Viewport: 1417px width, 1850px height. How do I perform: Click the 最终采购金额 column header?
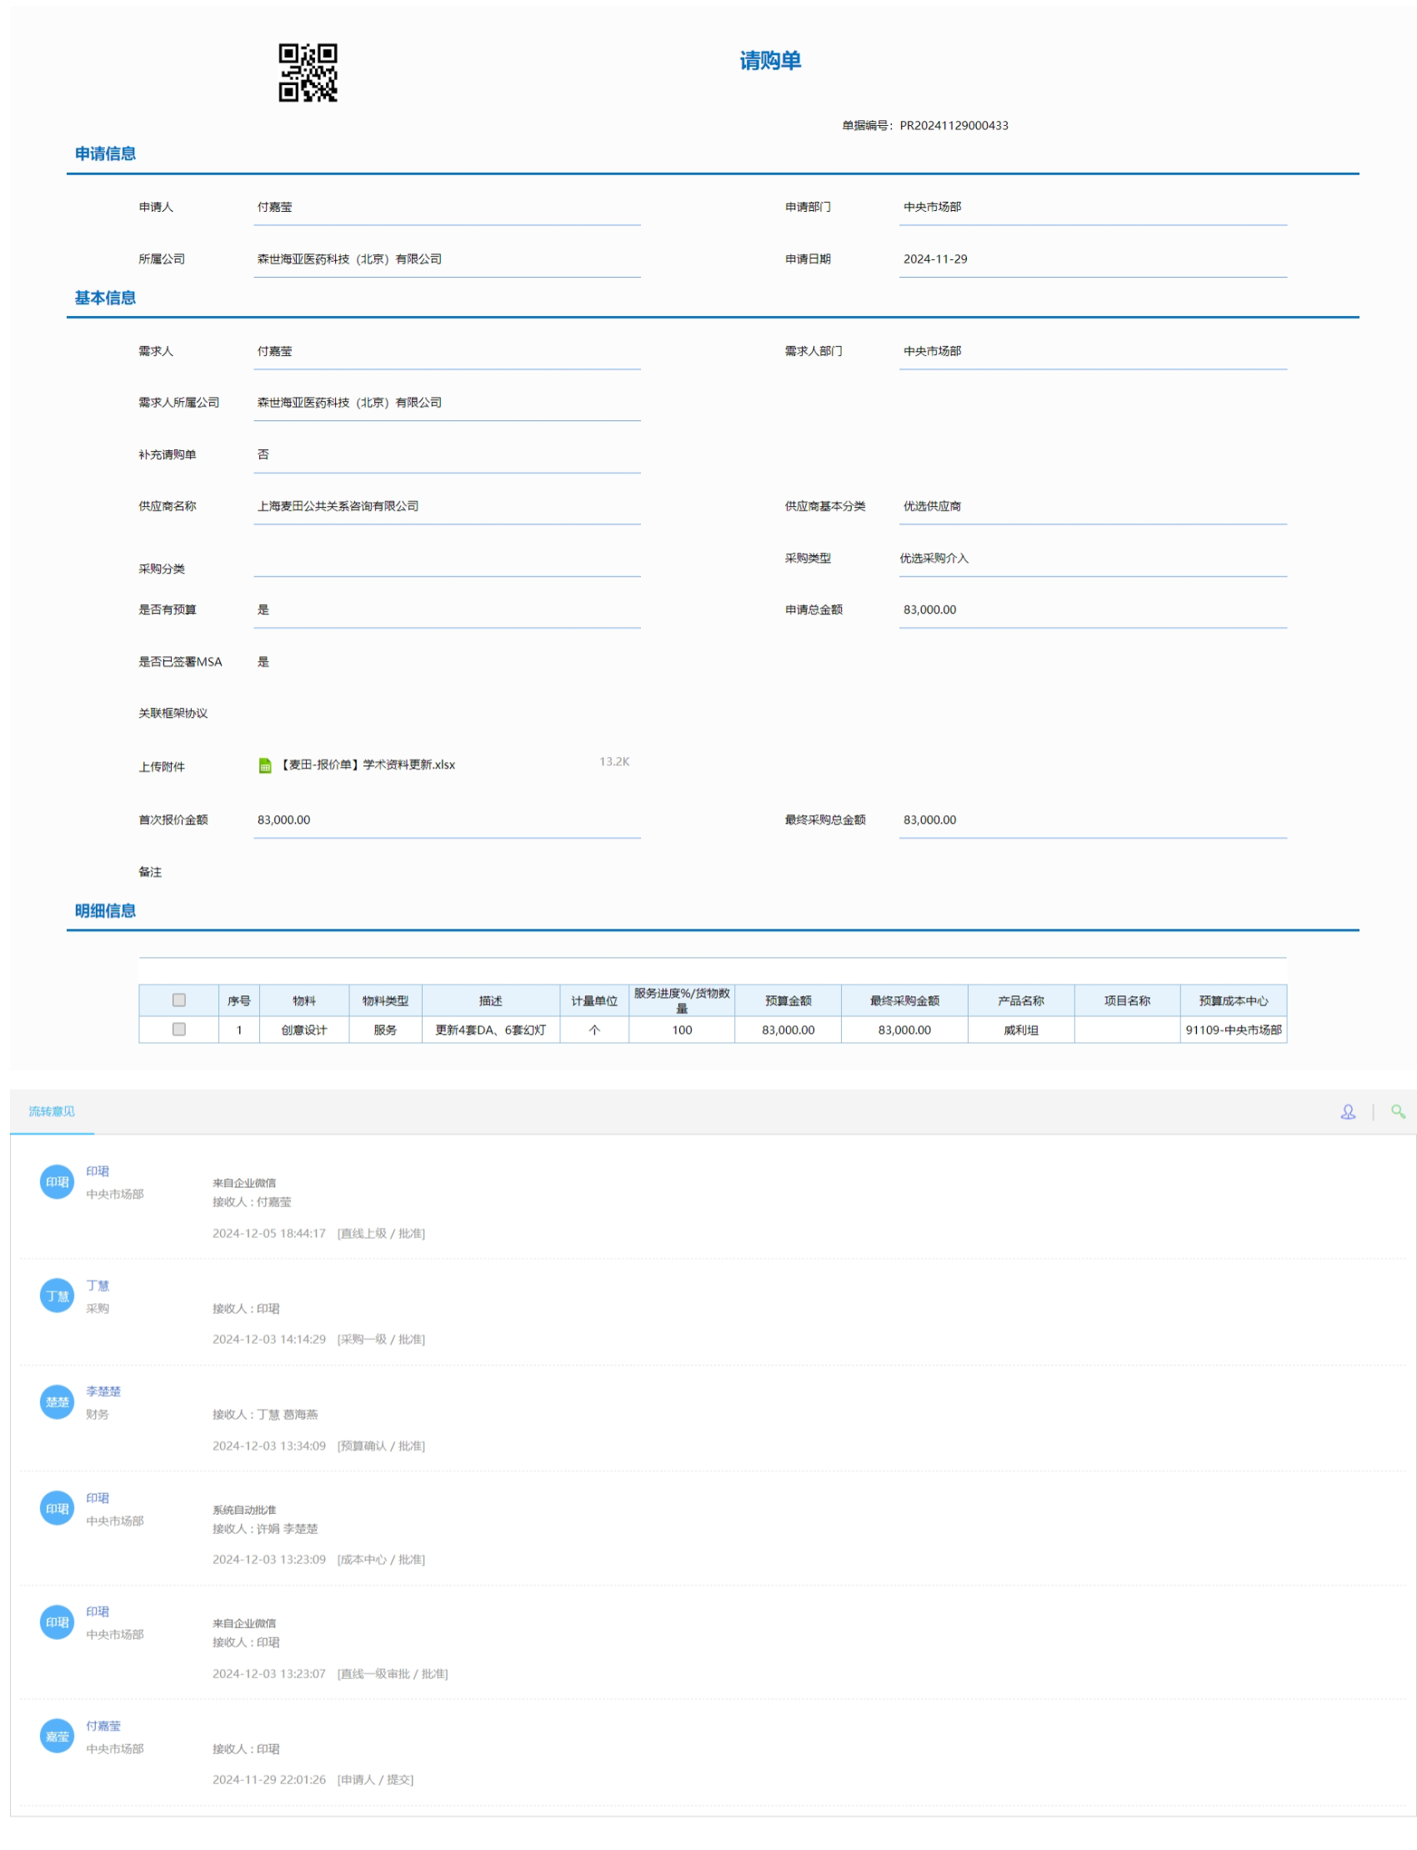[904, 1000]
